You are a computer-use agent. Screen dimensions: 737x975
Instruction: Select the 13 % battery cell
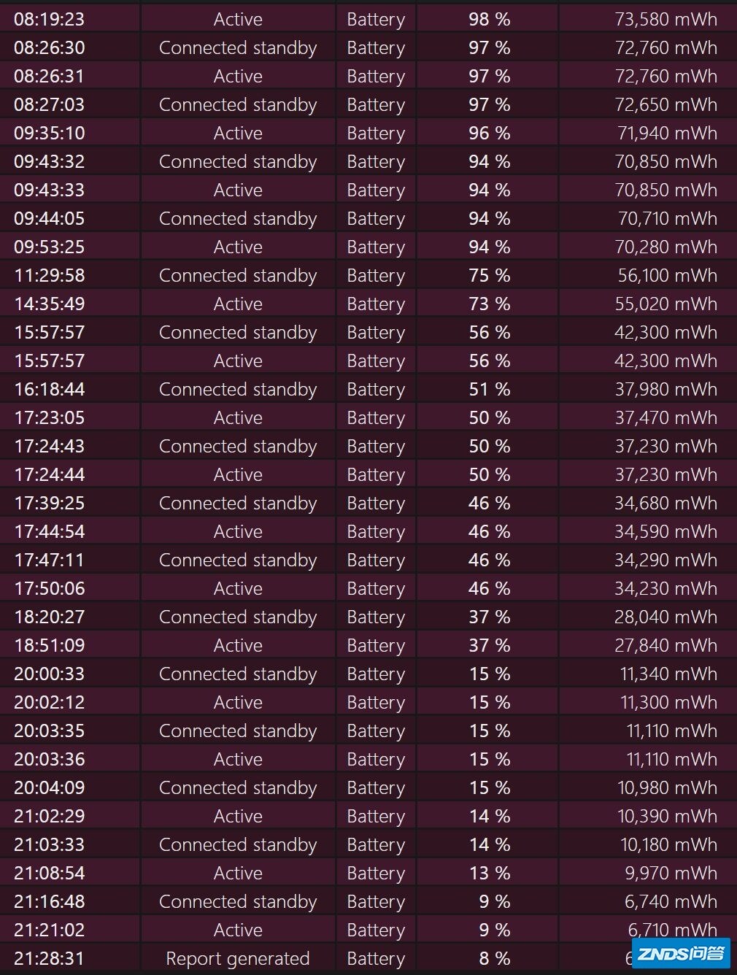point(489,874)
